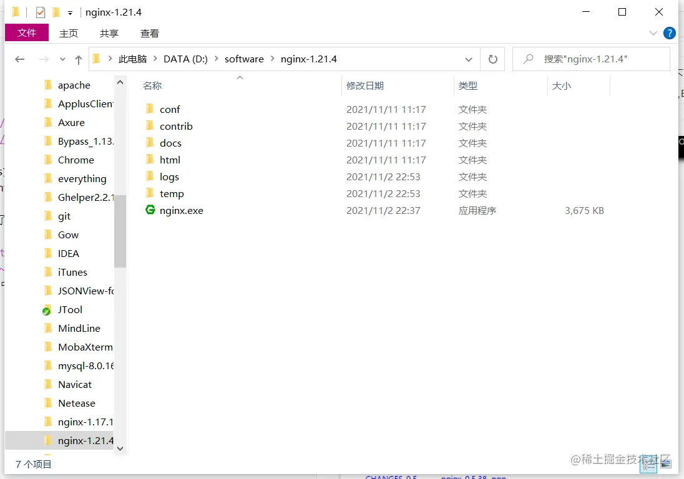
Task: Expand the ribbon with the chevron
Action: coord(653,33)
